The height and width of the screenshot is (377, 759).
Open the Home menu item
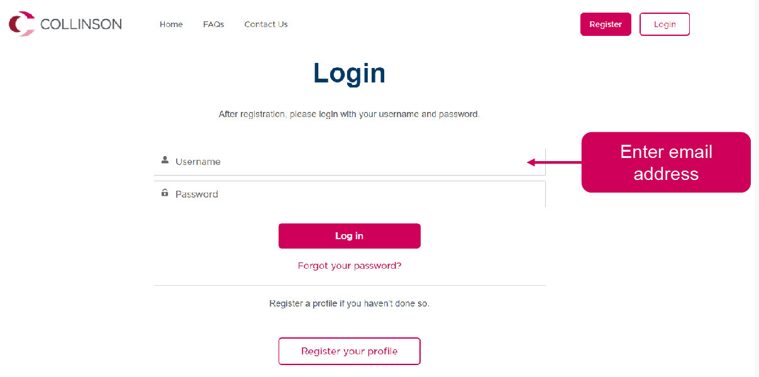[x=171, y=25]
